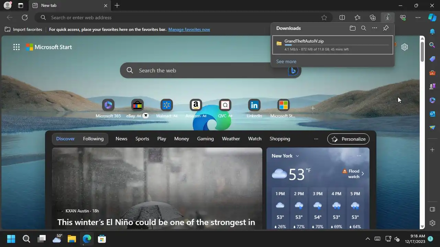Open Browser essentials heart icon
440x247 pixels.
403,17
